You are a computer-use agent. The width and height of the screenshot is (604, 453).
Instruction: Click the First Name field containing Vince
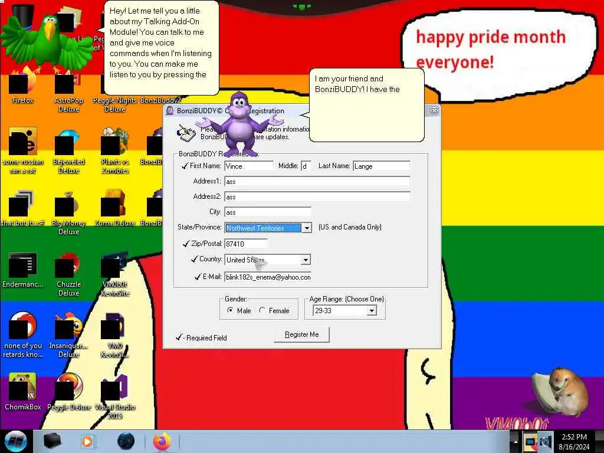[249, 166]
